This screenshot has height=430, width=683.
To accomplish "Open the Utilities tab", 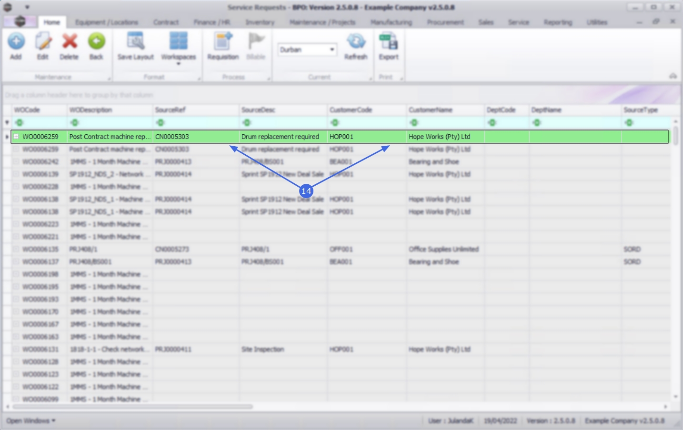I will [597, 22].
